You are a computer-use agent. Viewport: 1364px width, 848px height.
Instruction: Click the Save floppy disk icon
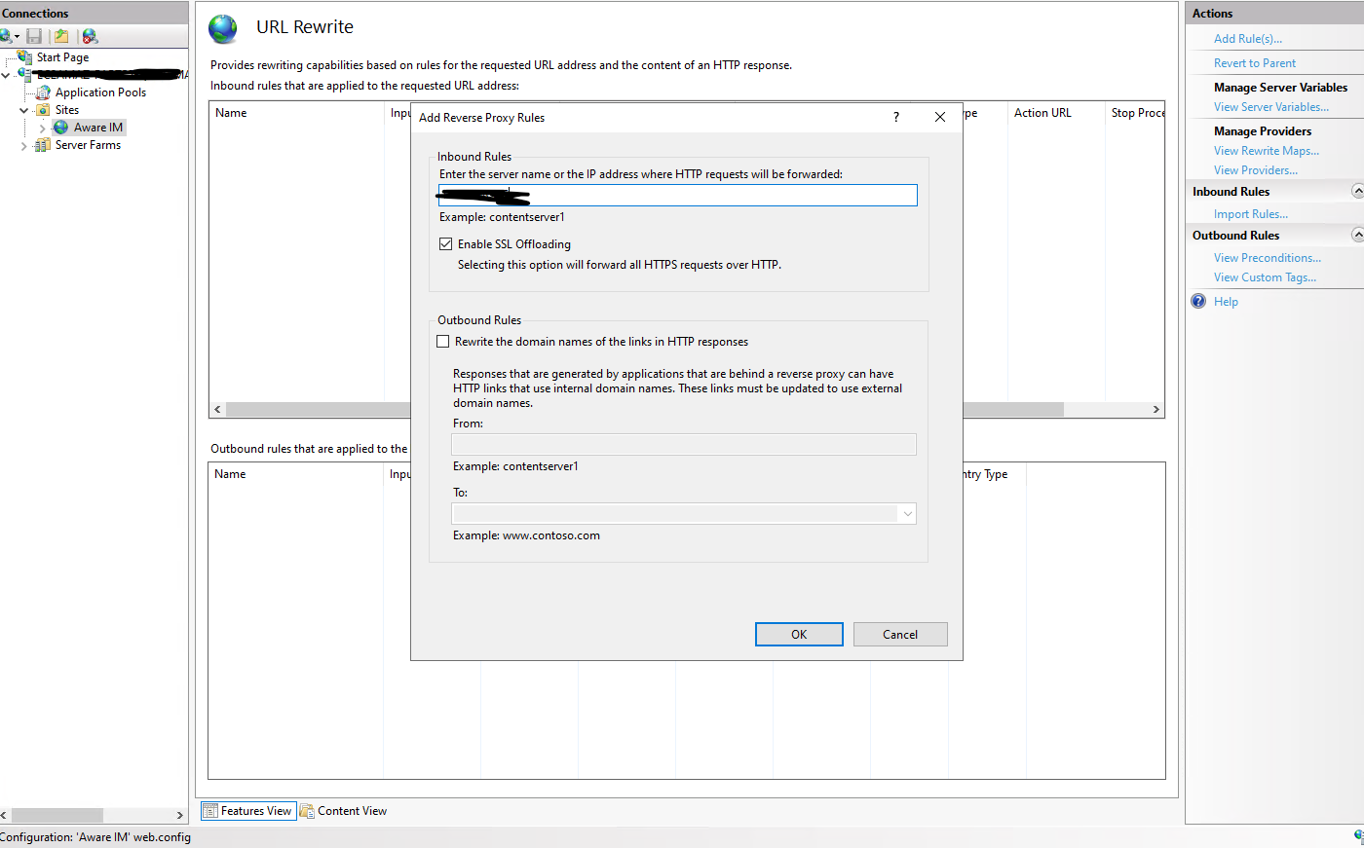pyautogui.click(x=34, y=36)
